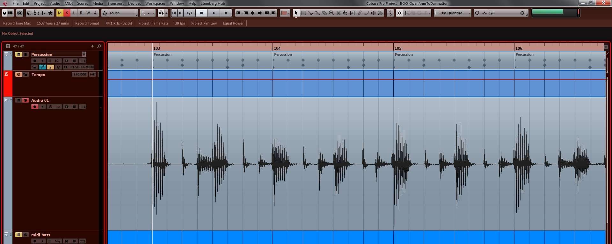This screenshot has height=244, width=612.
Task: Choose the Eraser tool
Action: point(324,13)
